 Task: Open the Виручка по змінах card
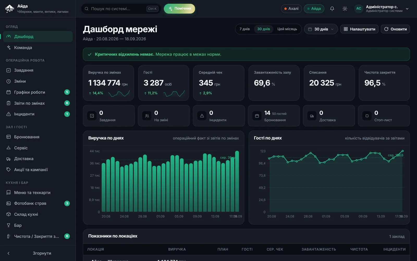[x=108, y=83]
